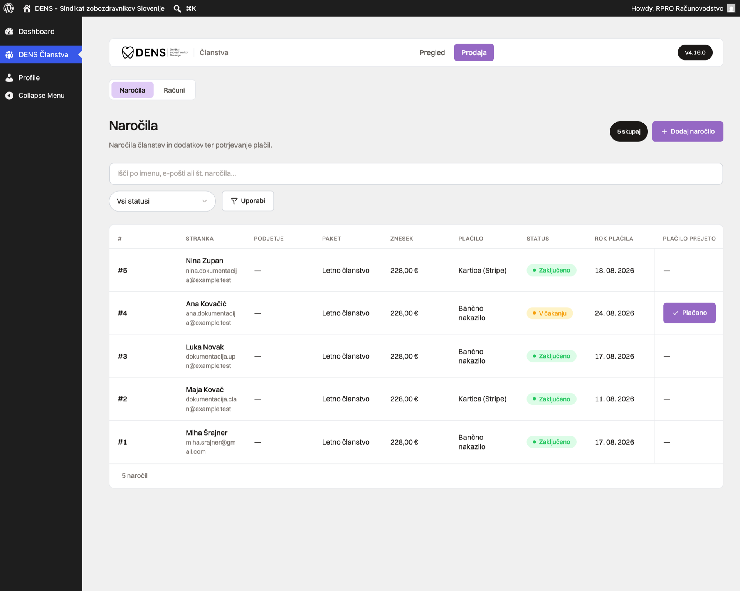740x591 pixels.
Task: Click the DENS Članstva group icon
Action: [x=9, y=54]
